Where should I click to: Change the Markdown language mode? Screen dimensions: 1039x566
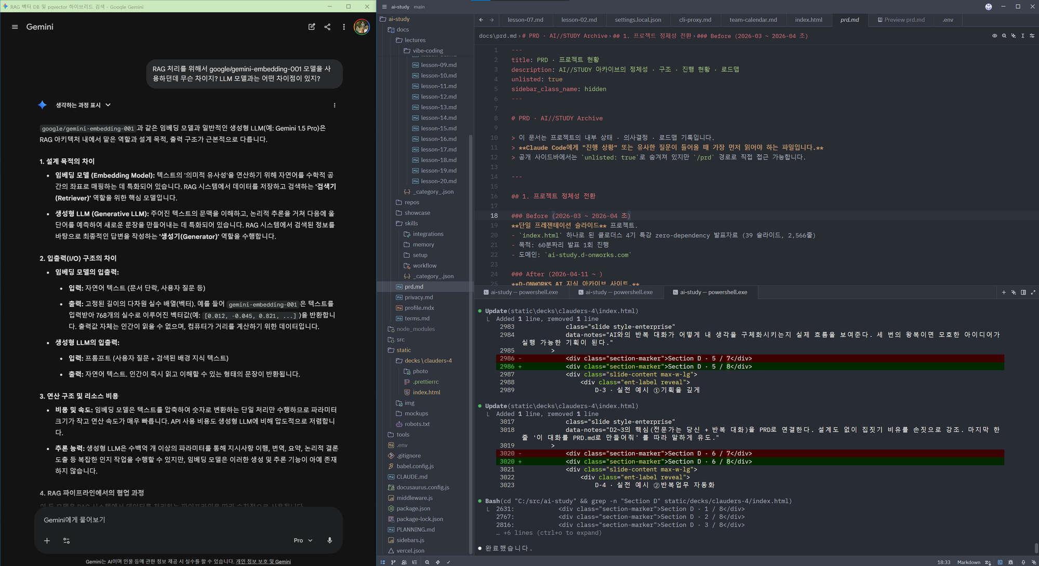click(968, 562)
